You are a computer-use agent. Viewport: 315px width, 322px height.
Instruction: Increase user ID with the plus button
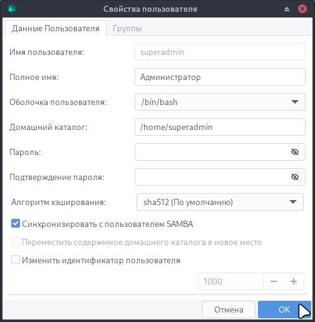[x=294, y=281]
